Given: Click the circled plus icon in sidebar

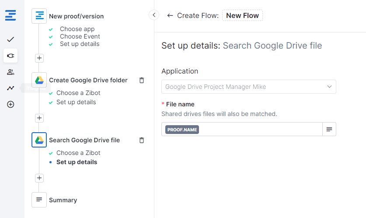Looking at the screenshot, I should coord(10,105).
